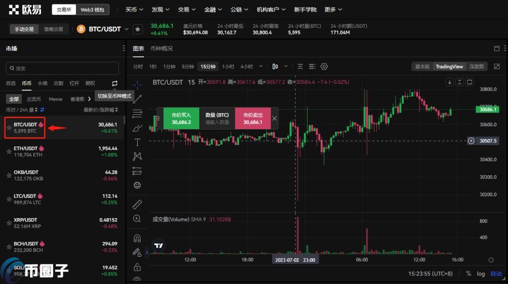The width and height of the screenshot is (508, 284).
Task: Switch to the 期权 market tab
Action: pyautogui.click(x=90, y=83)
